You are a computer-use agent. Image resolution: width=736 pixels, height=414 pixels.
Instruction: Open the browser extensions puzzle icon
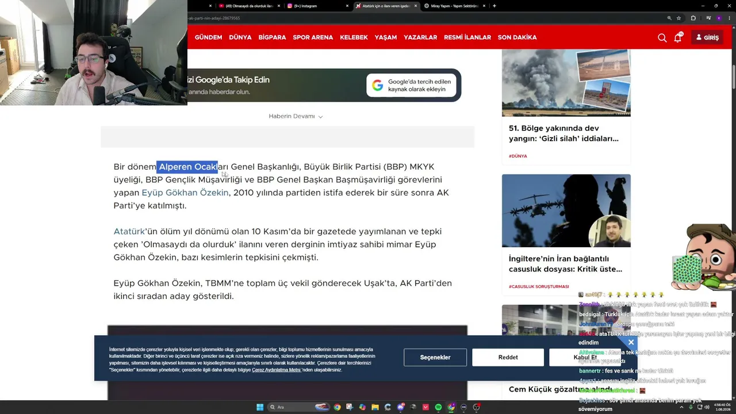coord(693,18)
